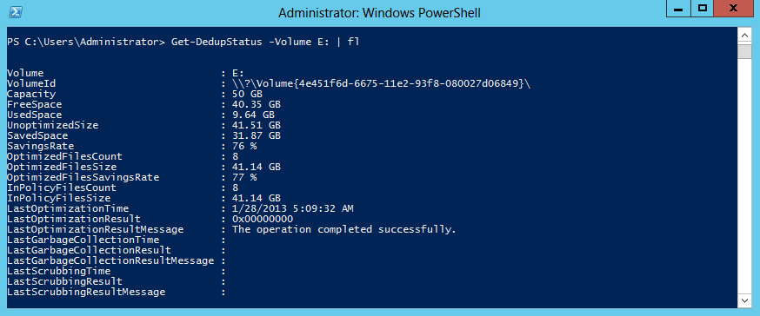Click the SavingsRate value 76 %

244,146
